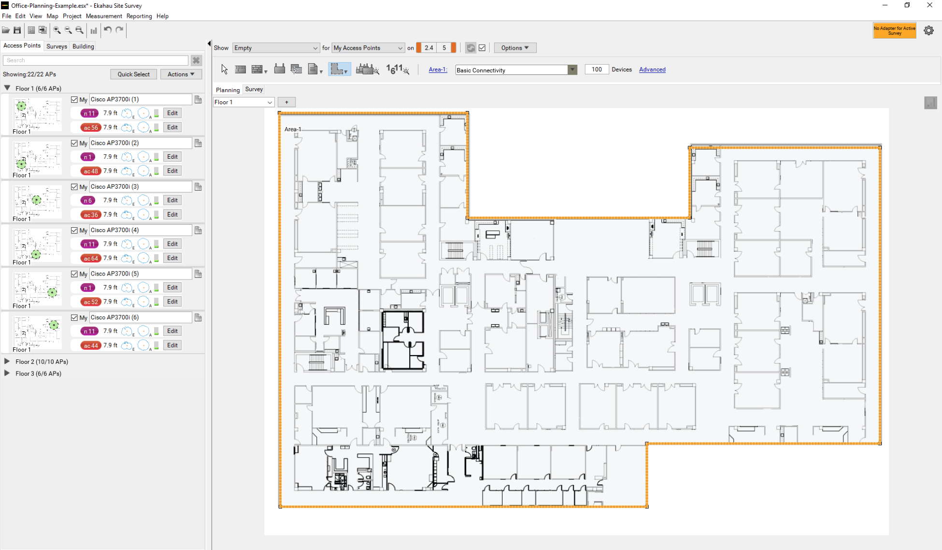
Task: Open the My Access Points dropdown
Action: coord(368,48)
